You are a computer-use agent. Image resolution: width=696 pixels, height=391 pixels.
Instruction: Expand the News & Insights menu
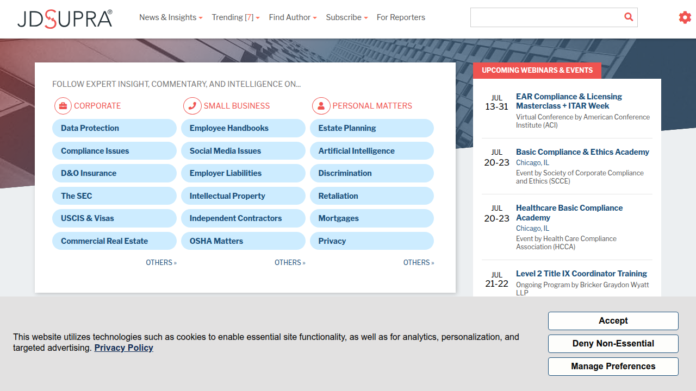pyautogui.click(x=171, y=17)
